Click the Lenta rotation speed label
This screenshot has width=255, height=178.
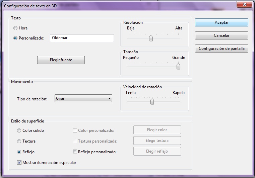(131, 93)
